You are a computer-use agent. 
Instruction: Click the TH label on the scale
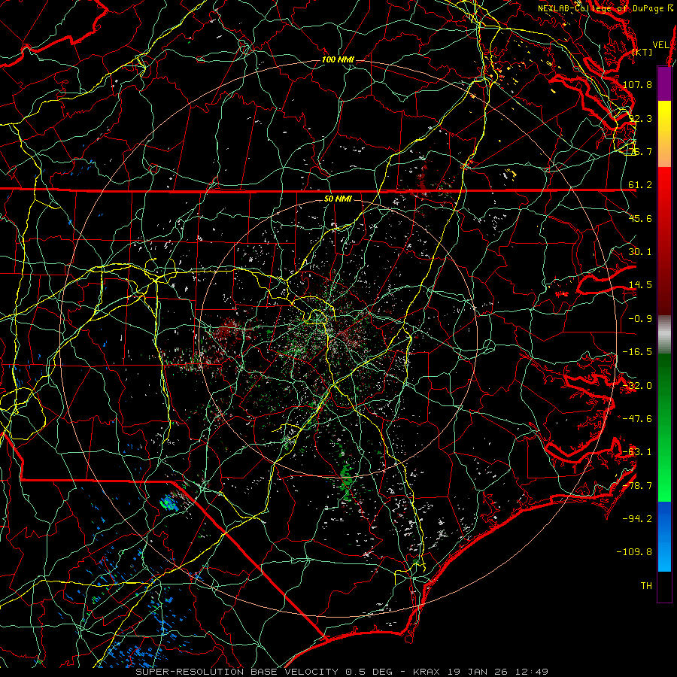[x=646, y=586]
